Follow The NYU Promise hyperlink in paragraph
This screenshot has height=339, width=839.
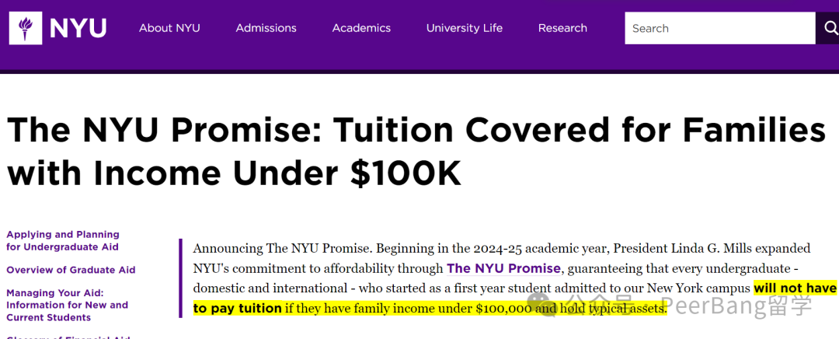click(503, 268)
